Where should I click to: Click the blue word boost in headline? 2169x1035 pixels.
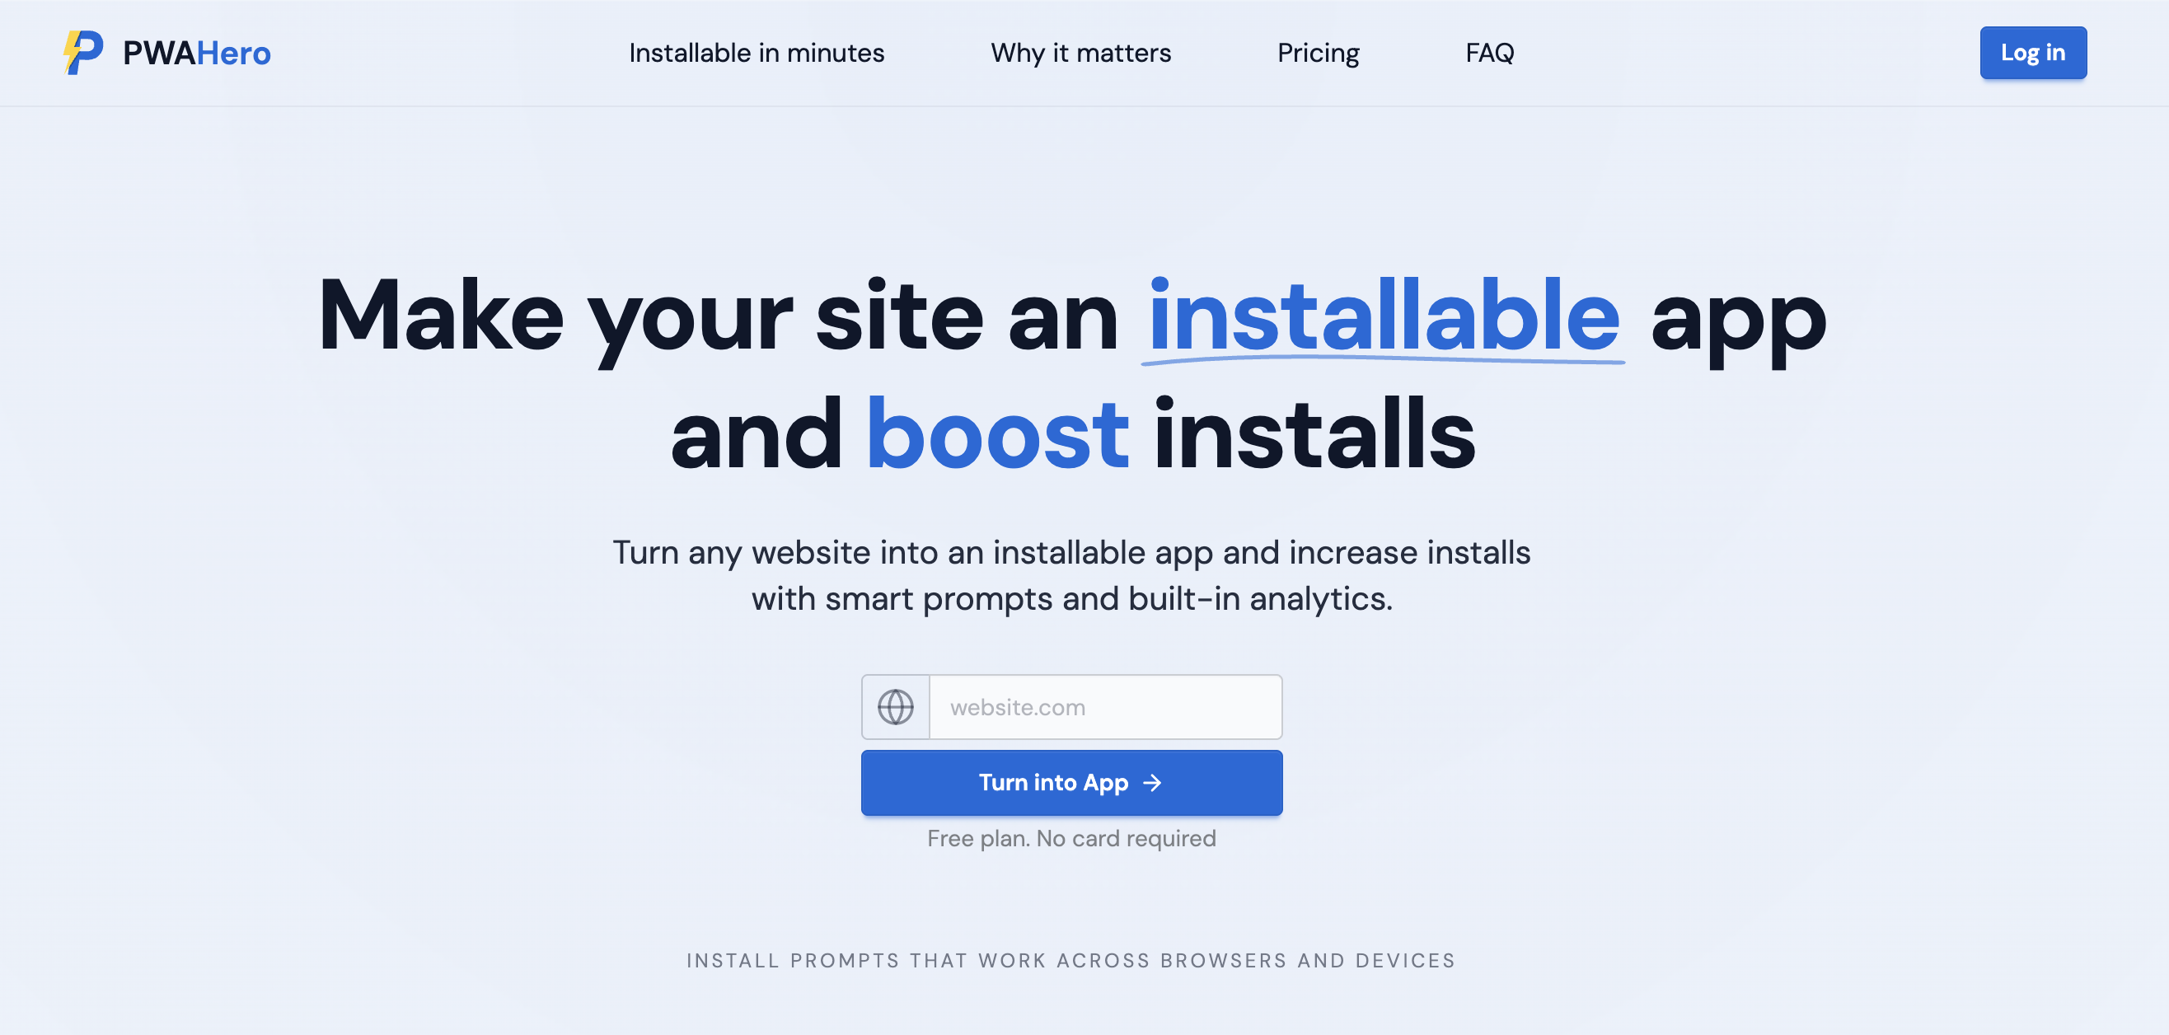pyautogui.click(x=997, y=434)
